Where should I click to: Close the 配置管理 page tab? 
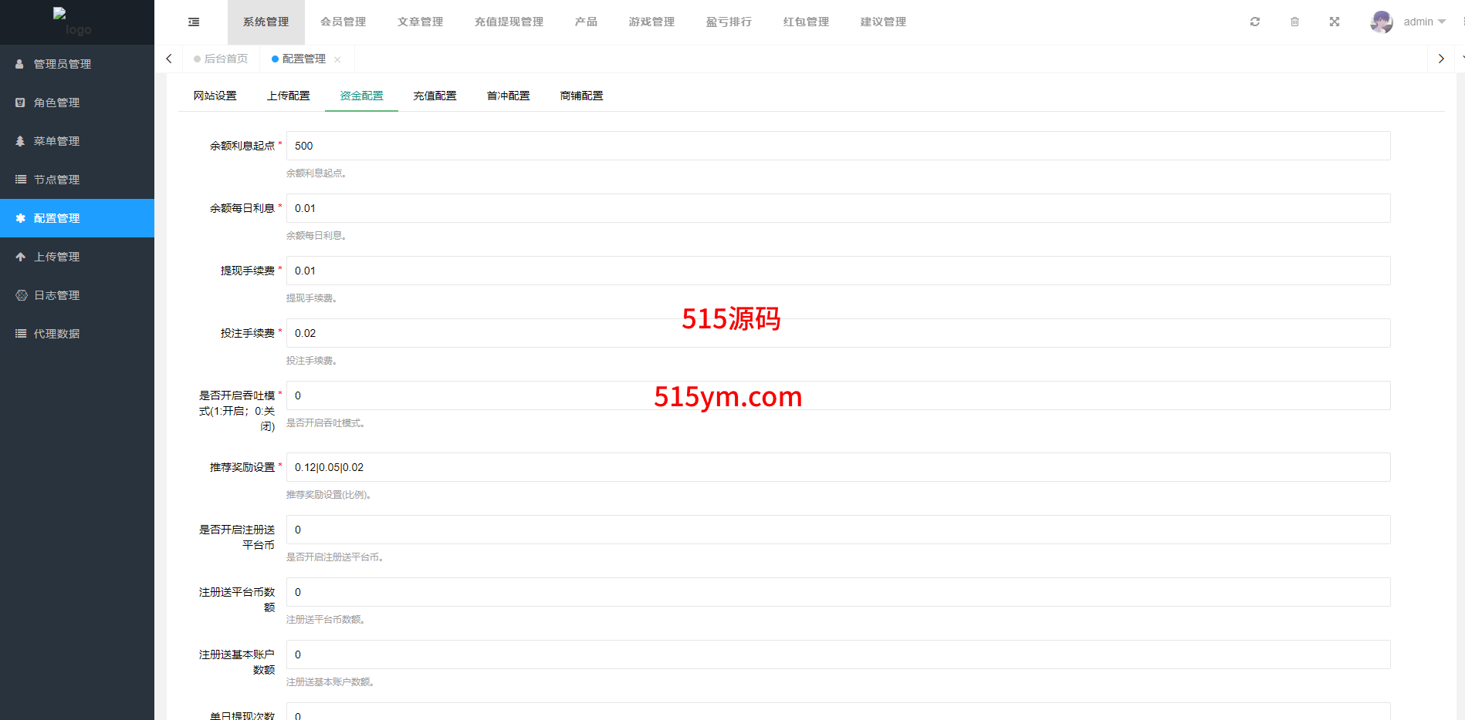[x=337, y=59]
